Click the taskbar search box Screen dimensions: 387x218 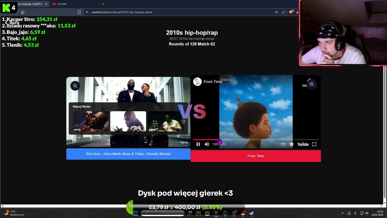point(163,213)
